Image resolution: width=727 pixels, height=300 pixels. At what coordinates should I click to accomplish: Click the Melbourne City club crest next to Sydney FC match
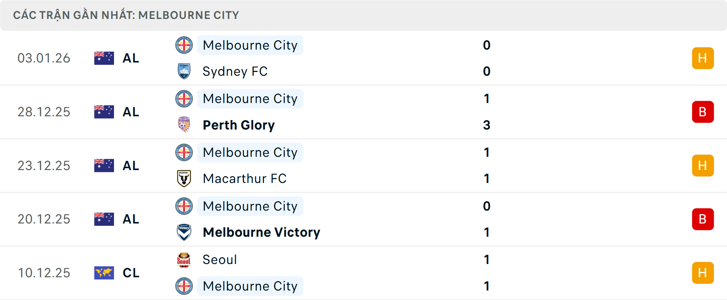(x=184, y=45)
